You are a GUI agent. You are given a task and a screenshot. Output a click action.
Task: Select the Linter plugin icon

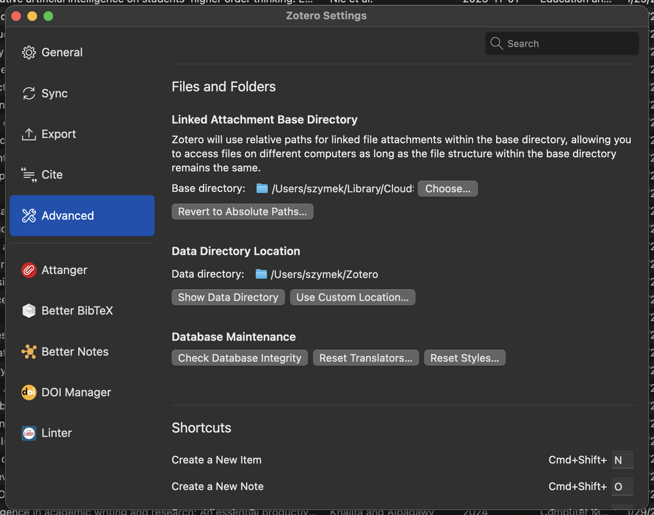point(29,433)
